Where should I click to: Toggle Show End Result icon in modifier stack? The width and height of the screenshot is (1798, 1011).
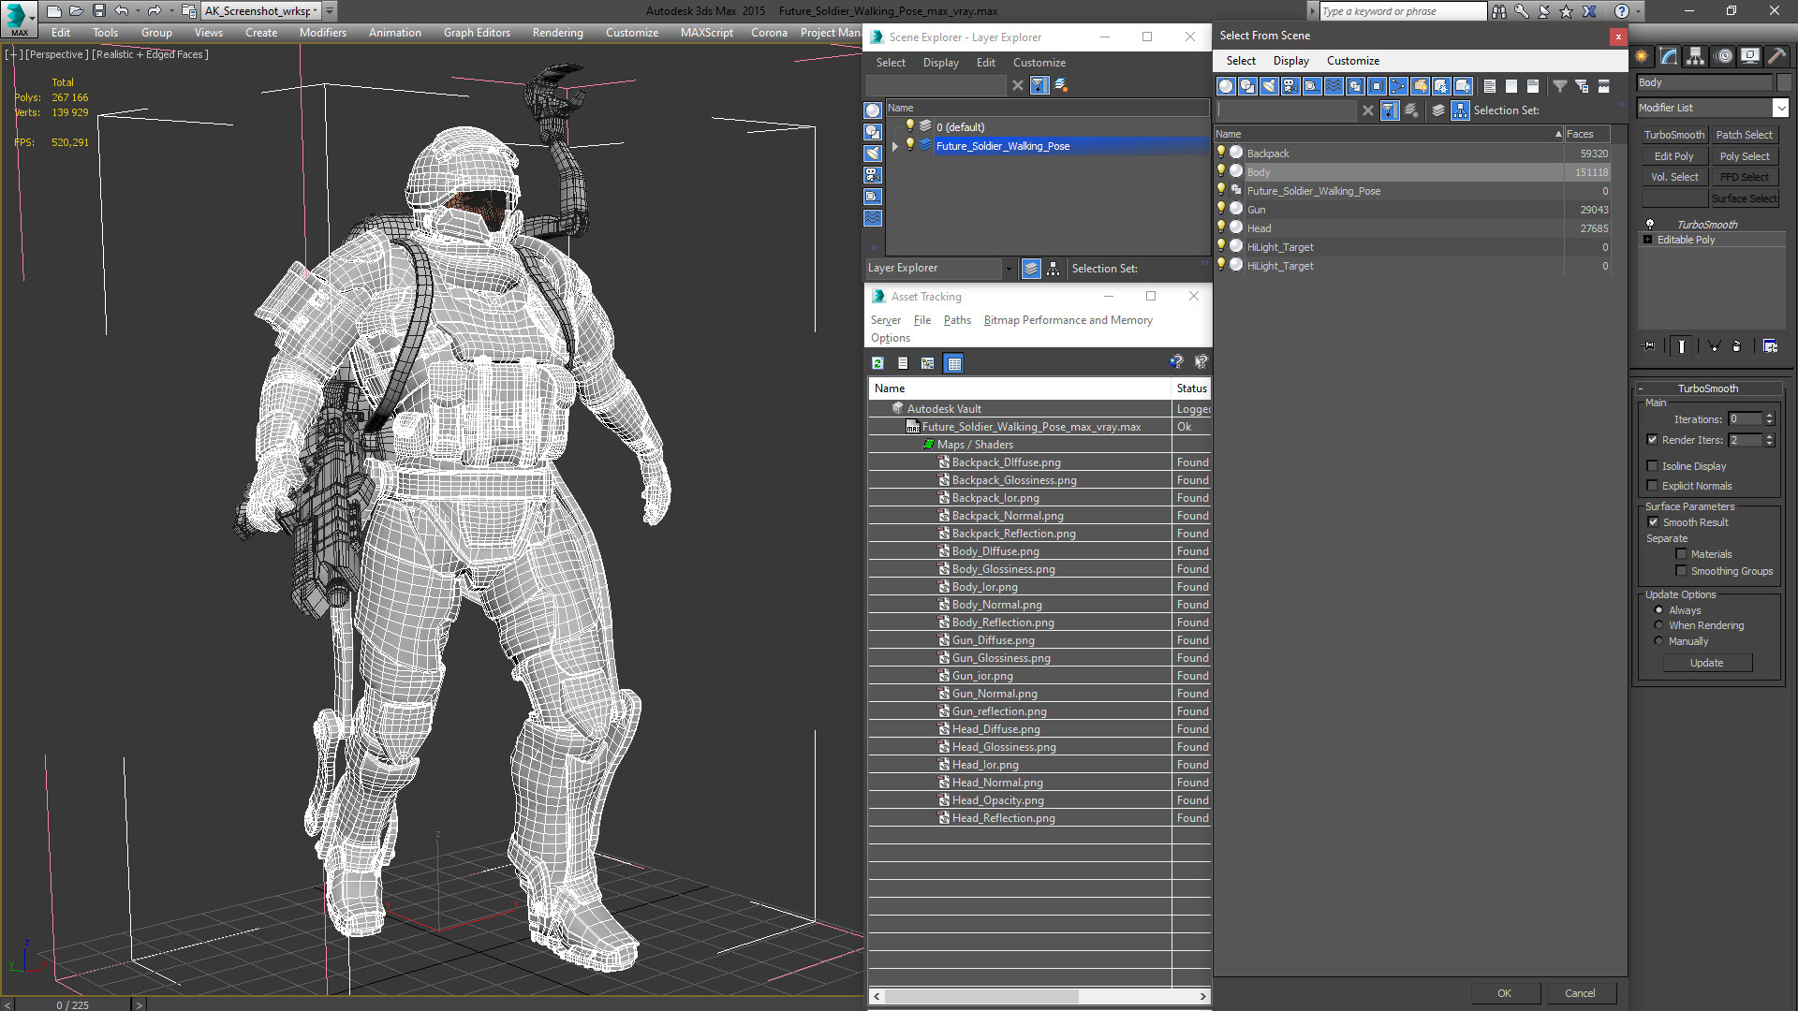(x=1682, y=346)
